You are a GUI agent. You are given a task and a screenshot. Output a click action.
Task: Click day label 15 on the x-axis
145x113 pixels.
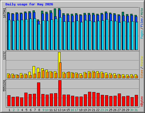tap(68, 110)
